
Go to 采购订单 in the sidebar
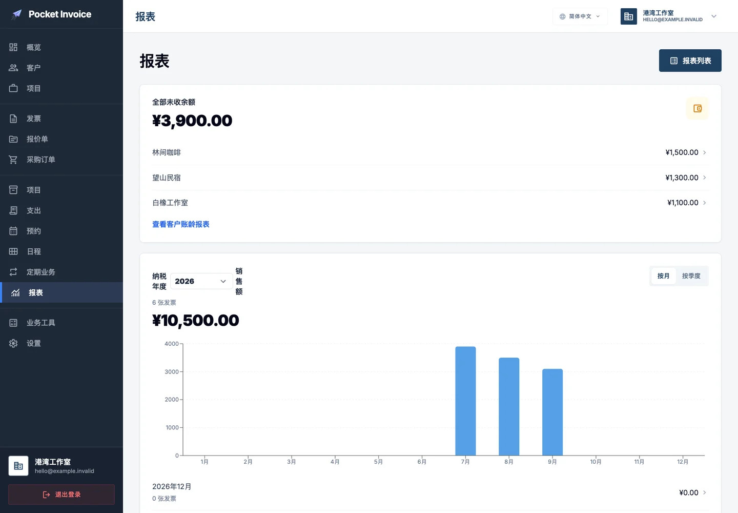click(61, 160)
